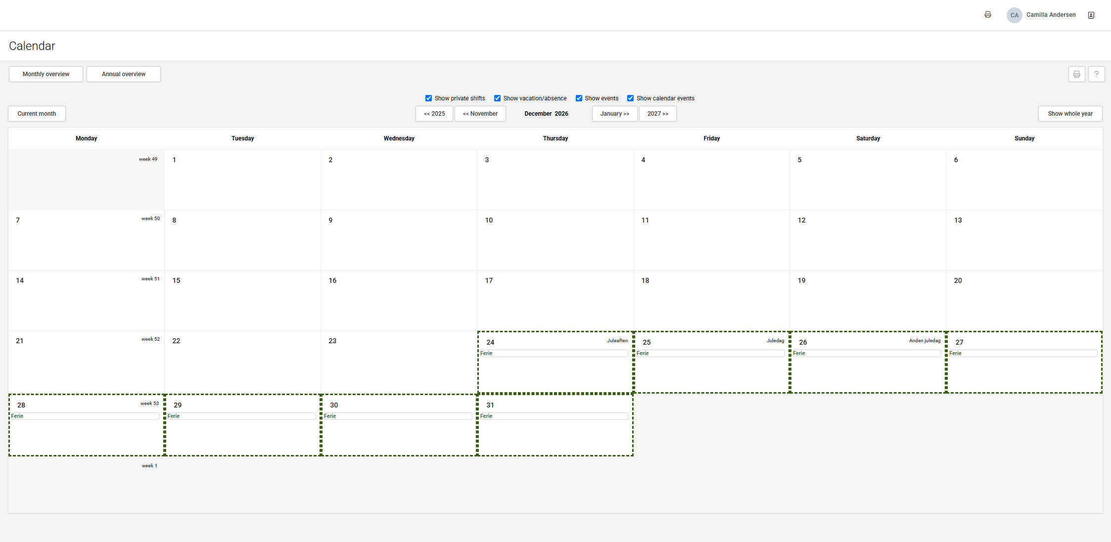Click the CA user avatar
Image resolution: width=1111 pixels, height=542 pixels.
coord(1014,15)
